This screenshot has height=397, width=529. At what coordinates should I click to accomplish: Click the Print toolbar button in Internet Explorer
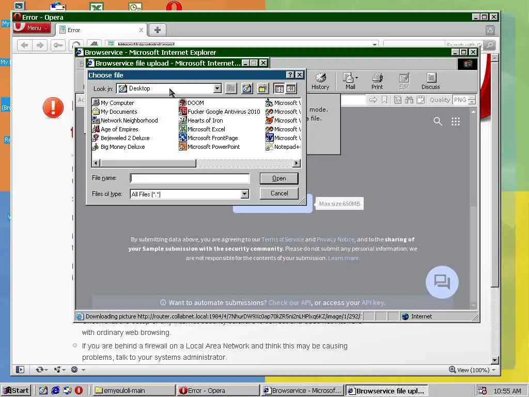377,81
